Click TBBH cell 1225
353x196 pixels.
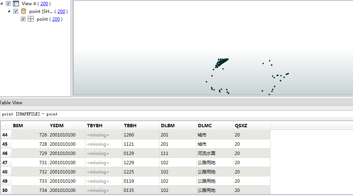(x=141, y=172)
